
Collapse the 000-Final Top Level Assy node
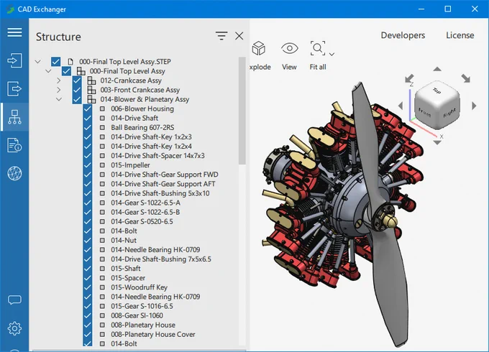(48, 71)
